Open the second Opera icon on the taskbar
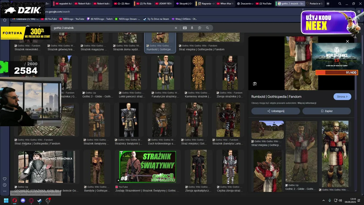 coord(31,200)
